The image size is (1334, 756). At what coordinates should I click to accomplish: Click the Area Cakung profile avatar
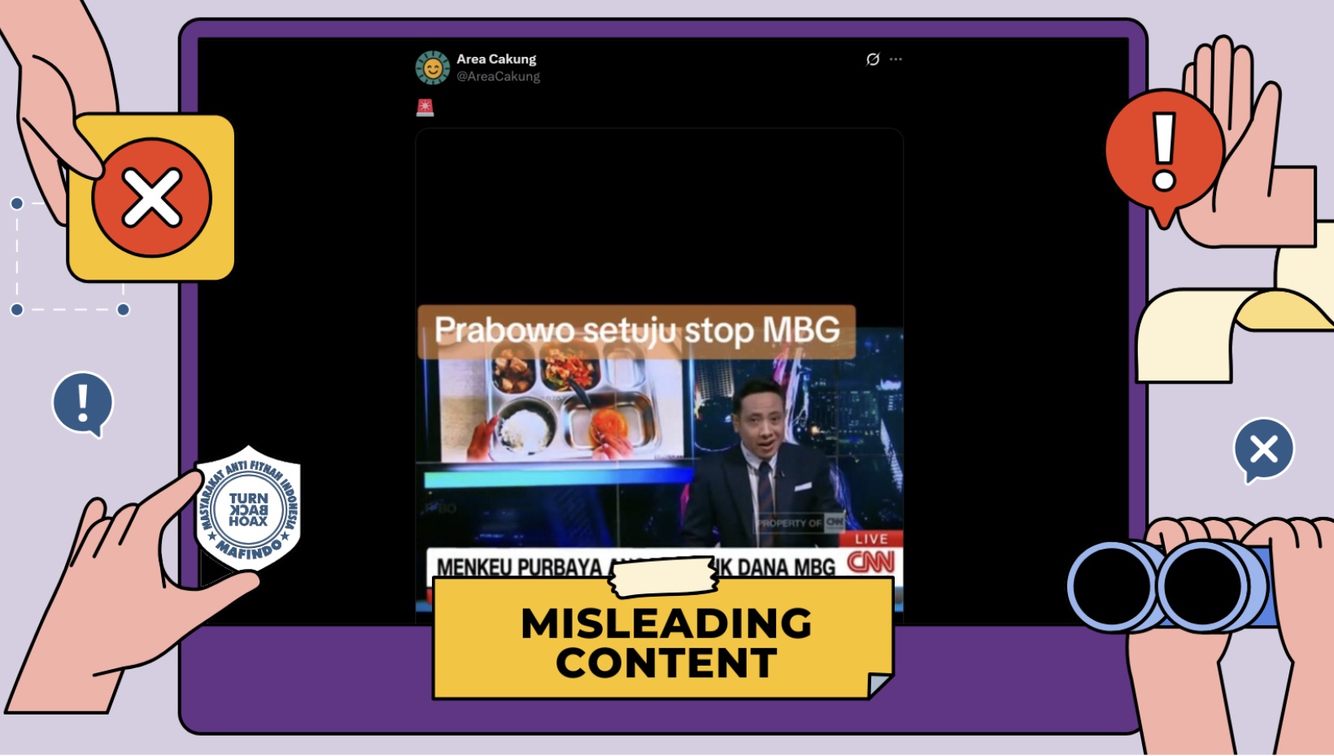click(433, 67)
